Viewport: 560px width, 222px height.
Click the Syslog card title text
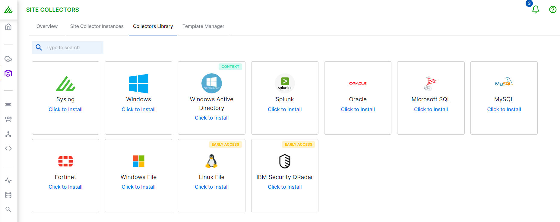[x=65, y=99]
